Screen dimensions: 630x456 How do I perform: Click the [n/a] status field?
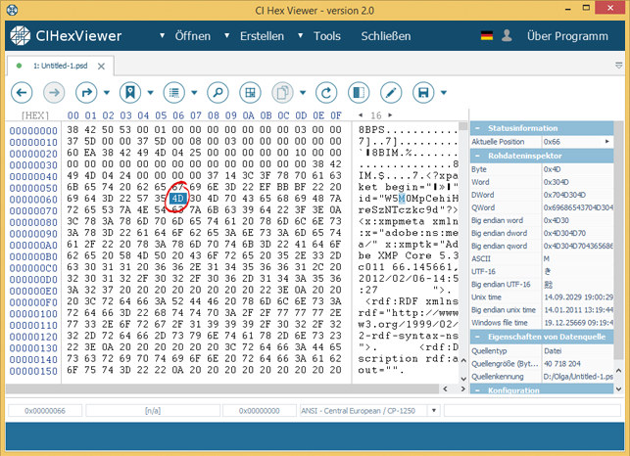click(153, 411)
